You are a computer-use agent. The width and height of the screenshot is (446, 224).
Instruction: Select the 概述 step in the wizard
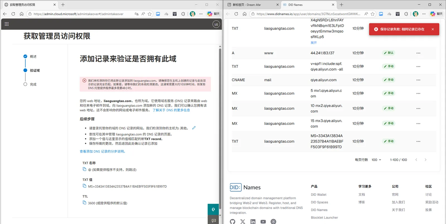point(33,56)
